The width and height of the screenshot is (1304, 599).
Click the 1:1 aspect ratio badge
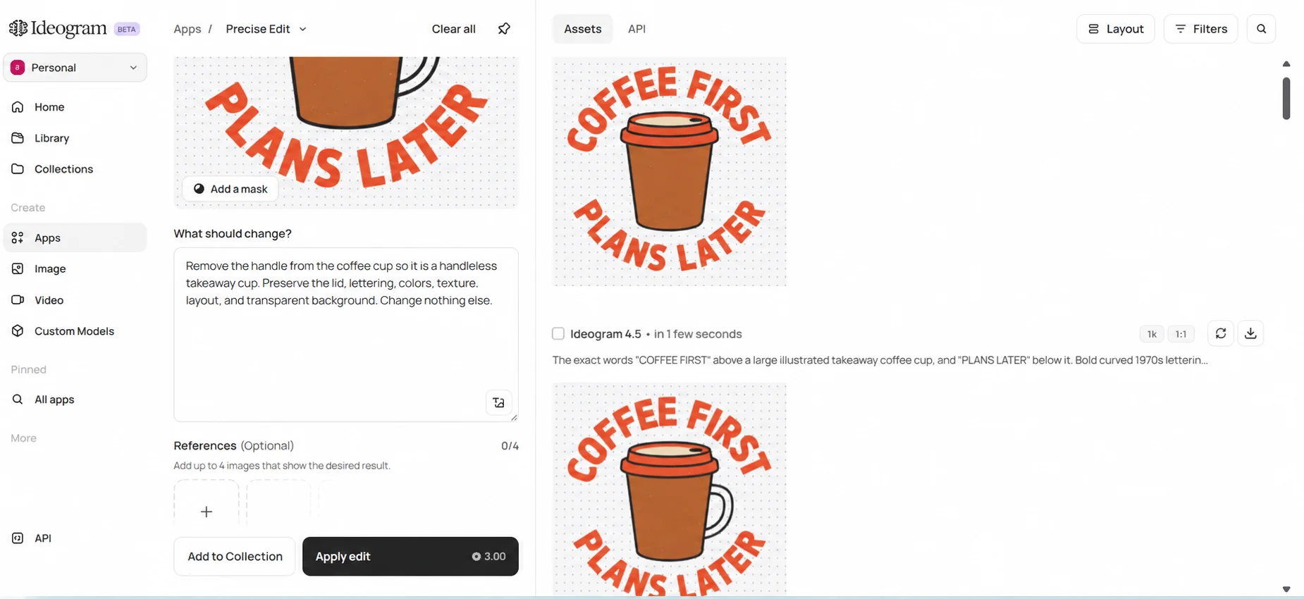[x=1181, y=334]
